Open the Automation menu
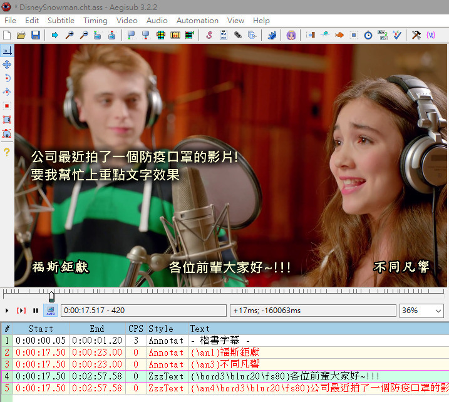 197,21
